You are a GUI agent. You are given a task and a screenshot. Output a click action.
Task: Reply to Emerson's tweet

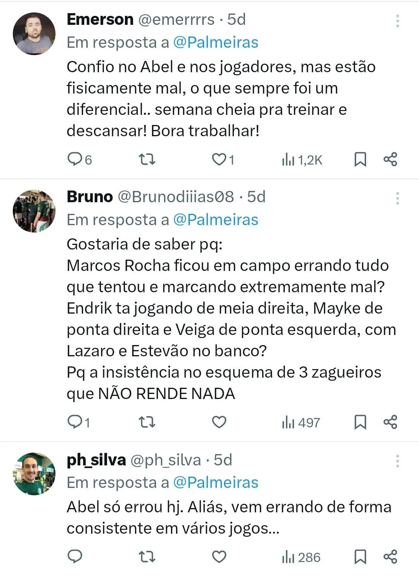(74, 159)
